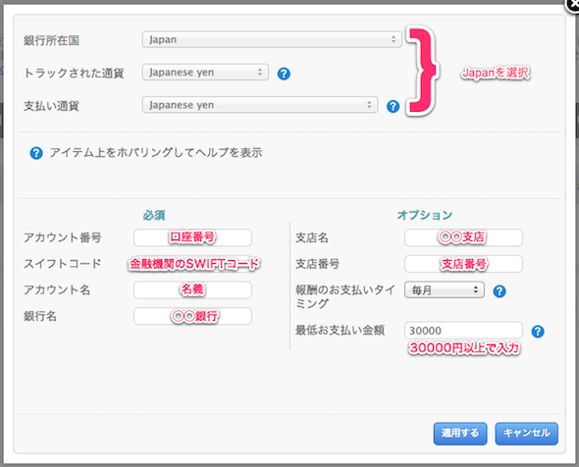Click help icon beside トラックされた通貨 dropdown
The height and width of the screenshot is (467, 579).
[x=284, y=74]
